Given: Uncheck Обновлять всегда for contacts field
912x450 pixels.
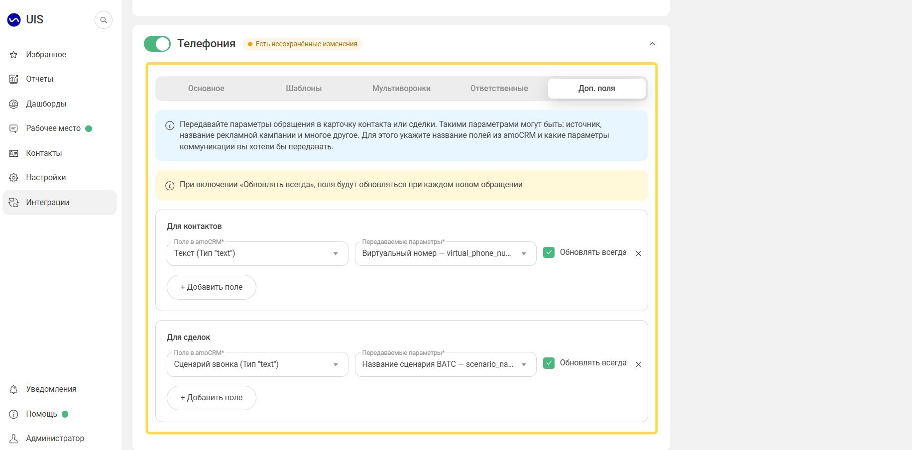Looking at the screenshot, I should [549, 252].
